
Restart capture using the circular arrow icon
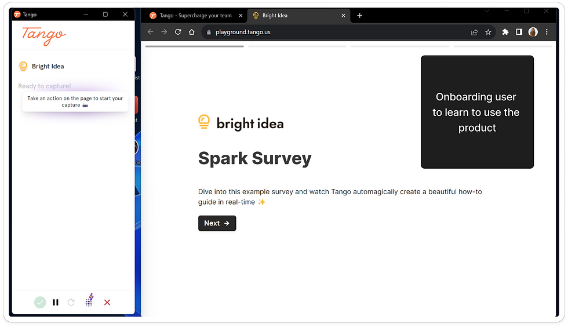point(71,302)
